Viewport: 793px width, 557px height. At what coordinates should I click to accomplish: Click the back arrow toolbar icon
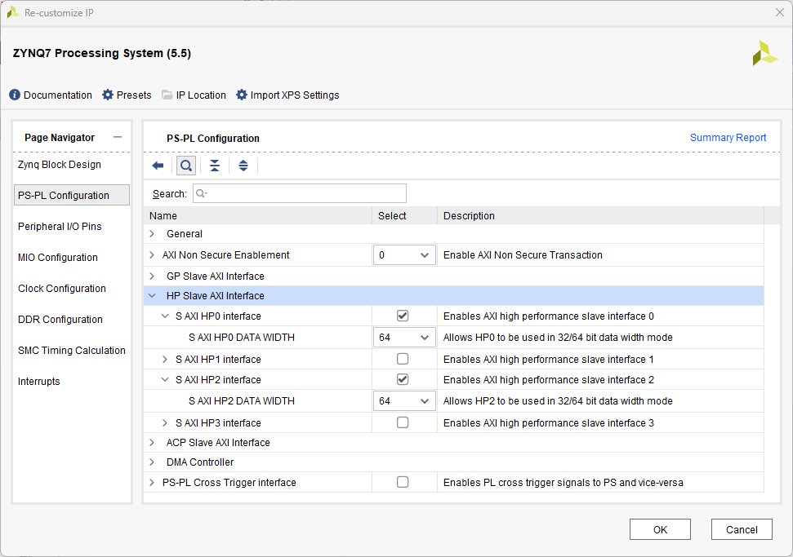(158, 166)
